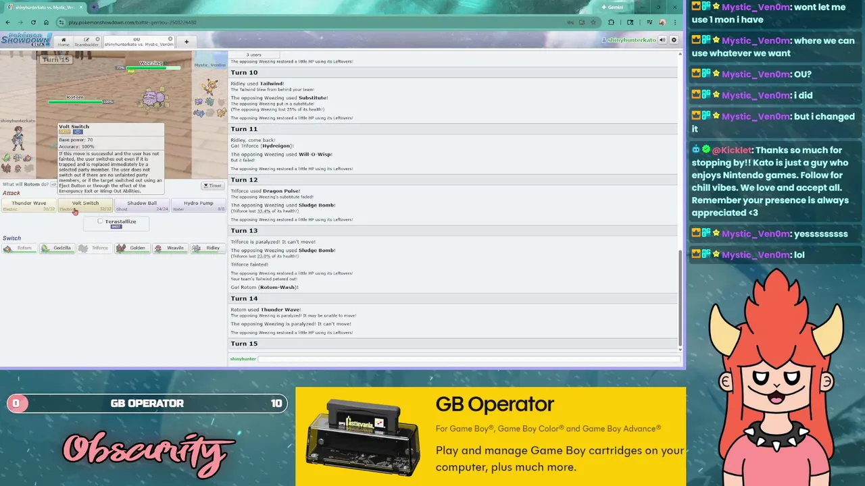Click the Switch section label

[11, 238]
